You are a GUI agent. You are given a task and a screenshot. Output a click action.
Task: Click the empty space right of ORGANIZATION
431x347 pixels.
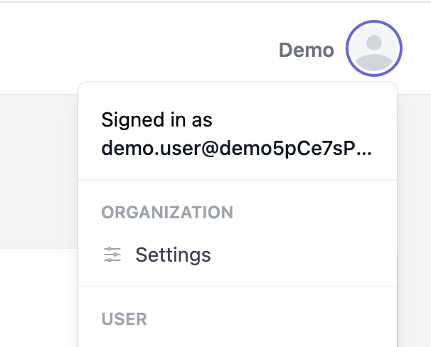(x=313, y=212)
